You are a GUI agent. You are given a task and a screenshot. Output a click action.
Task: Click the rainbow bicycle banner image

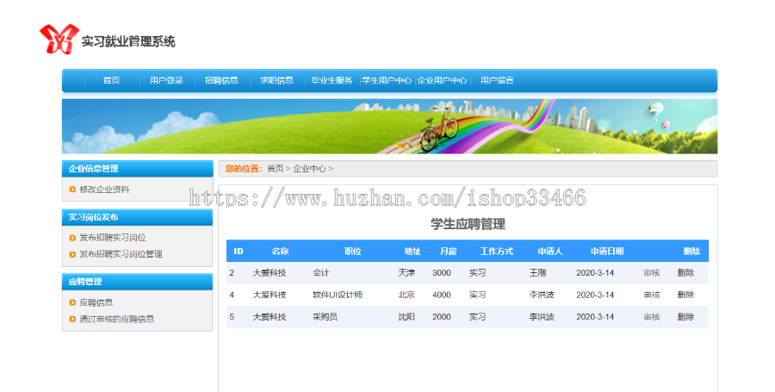pyautogui.click(x=389, y=126)
